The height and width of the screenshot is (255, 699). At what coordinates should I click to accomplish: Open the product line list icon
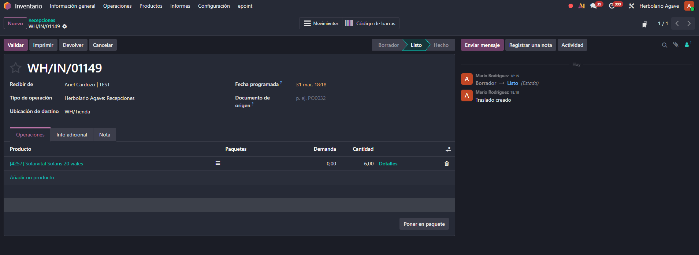(218, 164)
